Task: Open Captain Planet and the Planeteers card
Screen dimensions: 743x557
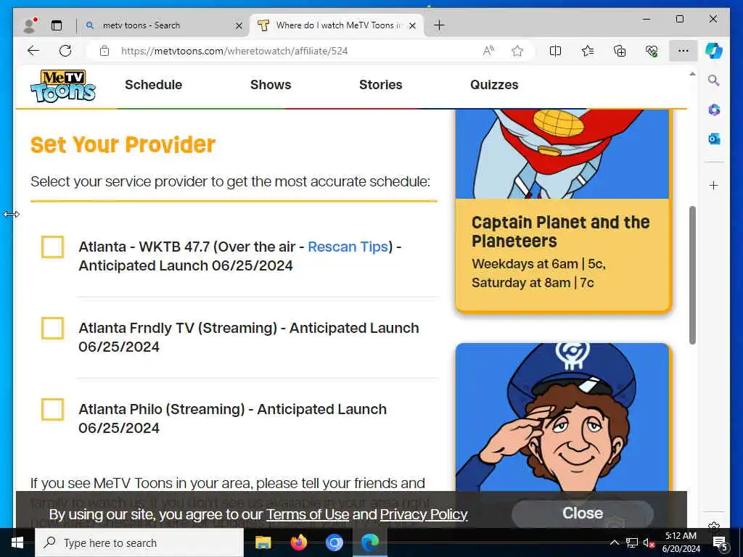Action: (563, 211)
